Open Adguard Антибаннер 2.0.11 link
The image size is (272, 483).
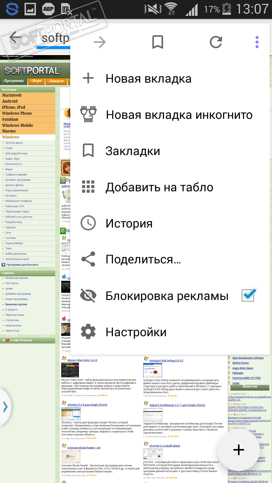[177, 405]
